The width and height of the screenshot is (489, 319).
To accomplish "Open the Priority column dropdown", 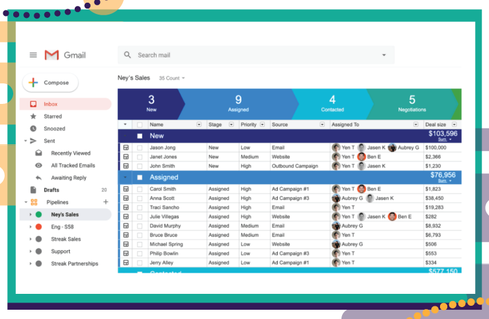I will click(x=262, y=124).
